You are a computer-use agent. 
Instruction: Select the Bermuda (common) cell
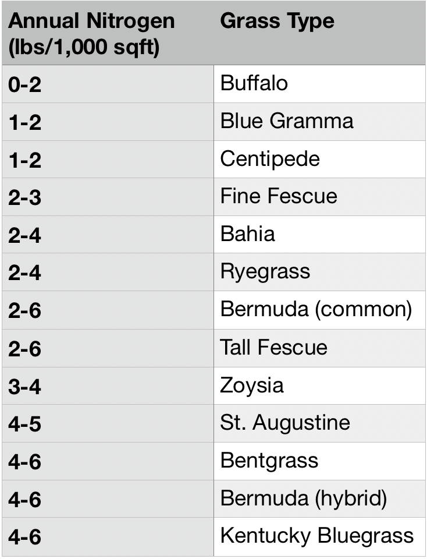point(319,310)
